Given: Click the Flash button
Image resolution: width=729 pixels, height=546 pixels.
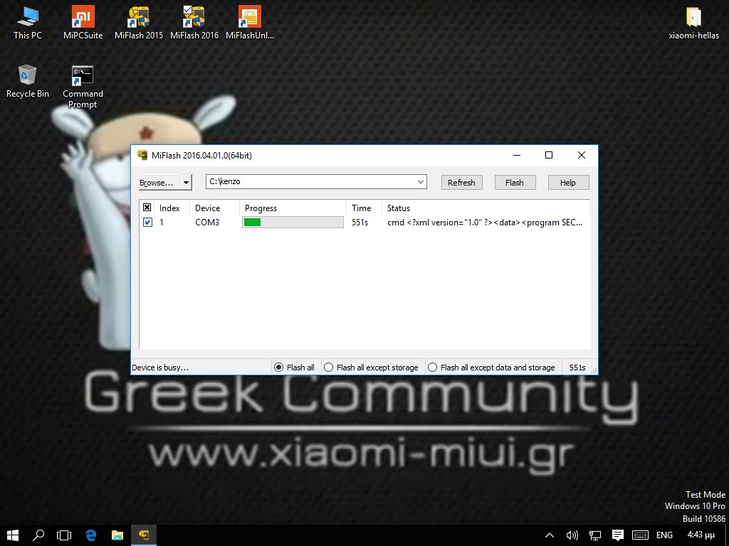Looking at the screenshot, I should (x=514, y=183).
